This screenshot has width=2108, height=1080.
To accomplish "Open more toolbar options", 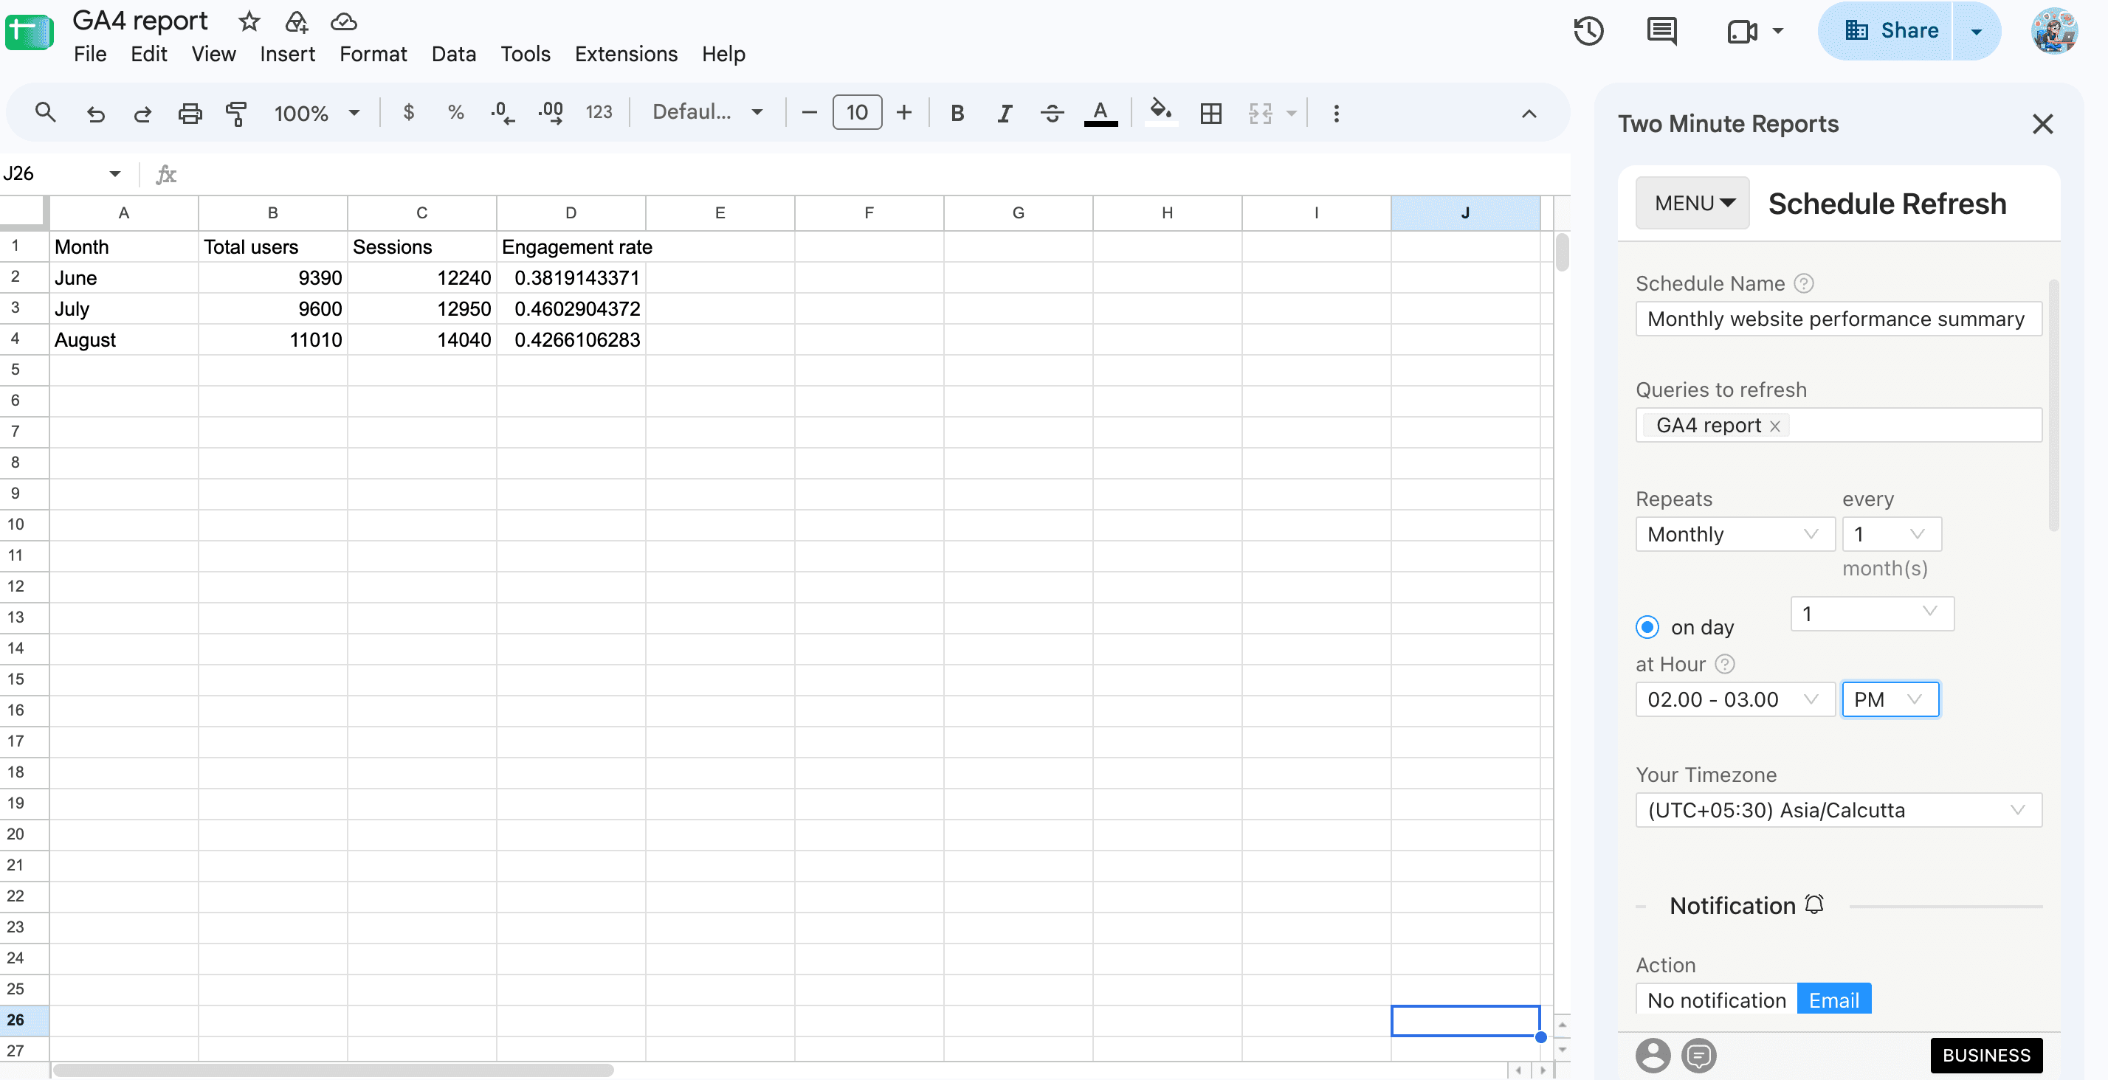I will tap(1335, 113).
